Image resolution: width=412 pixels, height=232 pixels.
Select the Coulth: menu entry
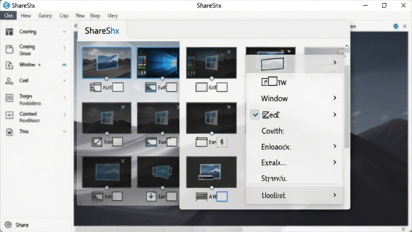click(295, 131)
